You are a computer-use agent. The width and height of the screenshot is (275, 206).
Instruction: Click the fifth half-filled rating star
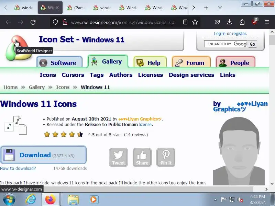(80, 135)
